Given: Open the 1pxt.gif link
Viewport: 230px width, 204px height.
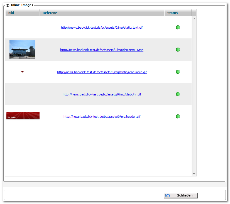Looking at the screenshot, I should coord(102,28).
